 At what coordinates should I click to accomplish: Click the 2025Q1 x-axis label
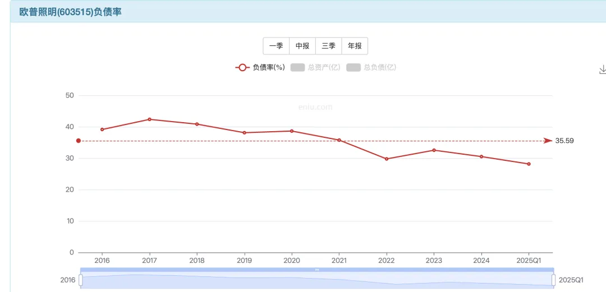[x=529, y=261]
